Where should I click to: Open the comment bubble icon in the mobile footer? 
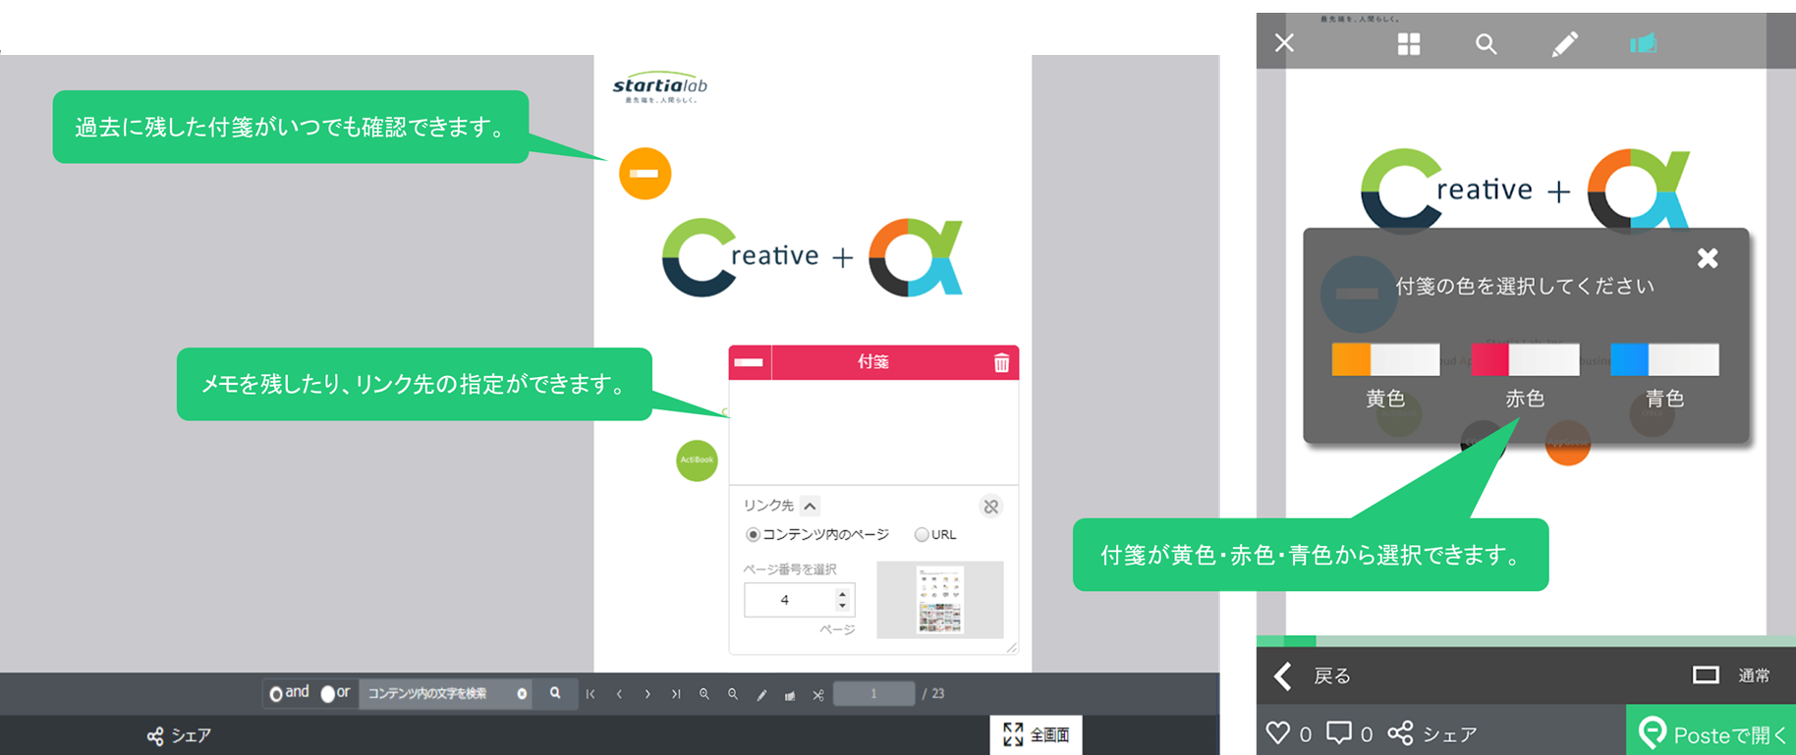tap(1338, 732)
